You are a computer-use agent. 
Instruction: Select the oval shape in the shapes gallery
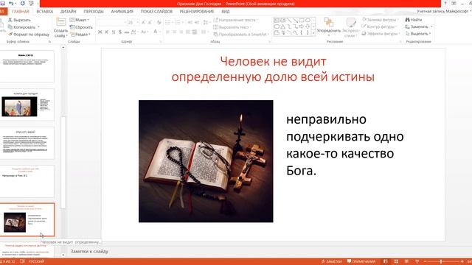click(308, 21)
